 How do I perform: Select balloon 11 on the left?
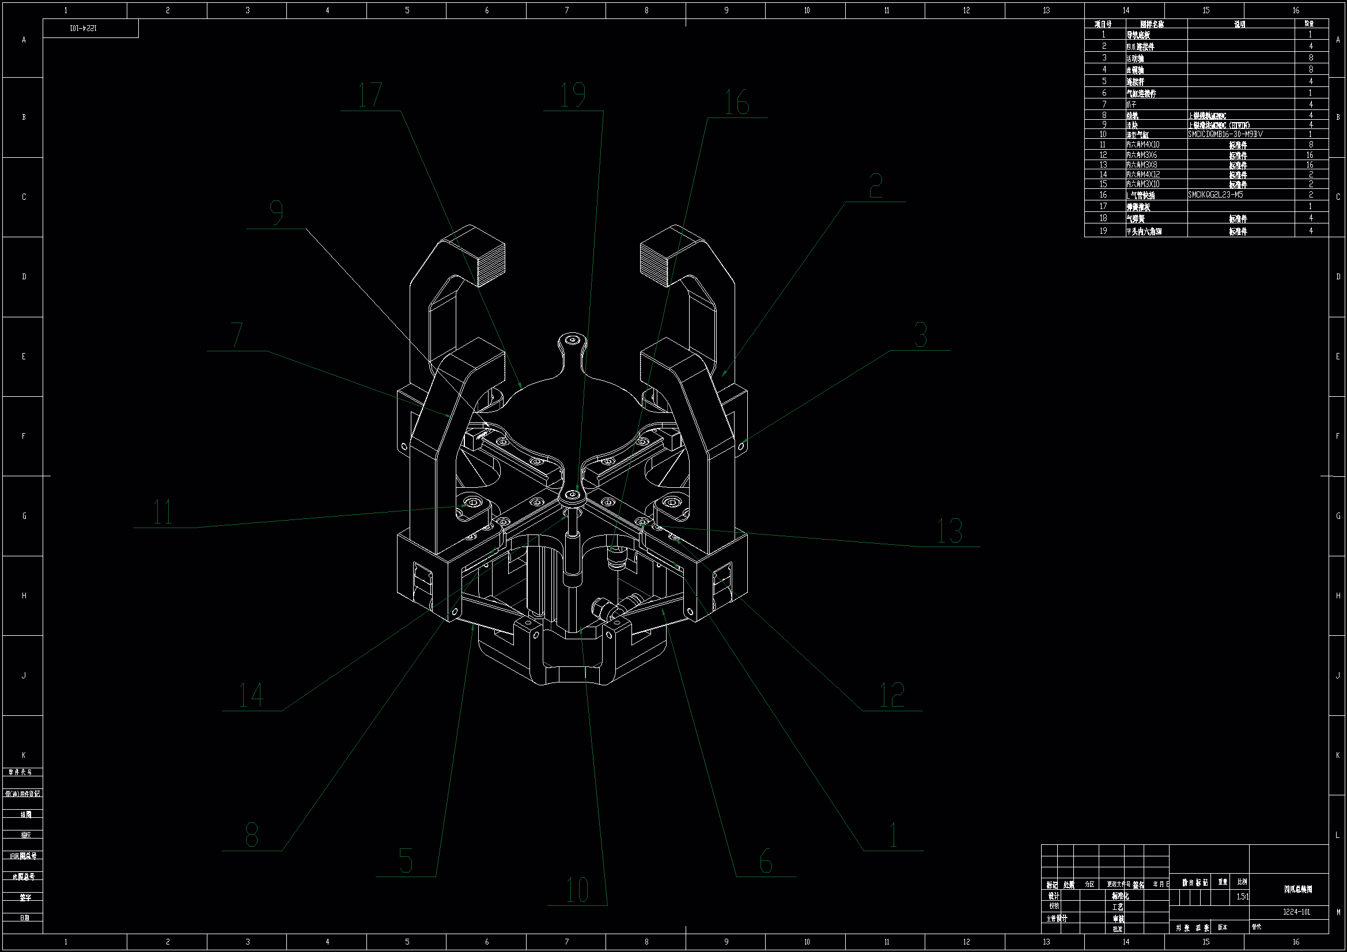[163, 513]
